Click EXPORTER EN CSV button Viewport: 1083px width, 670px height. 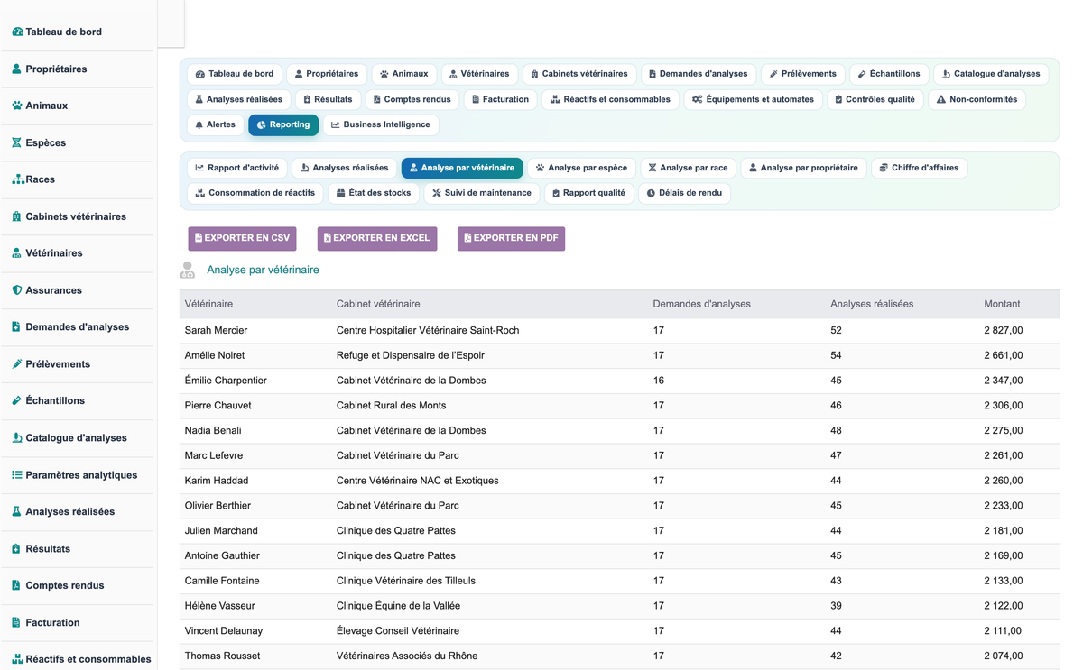tap(242, 238)
